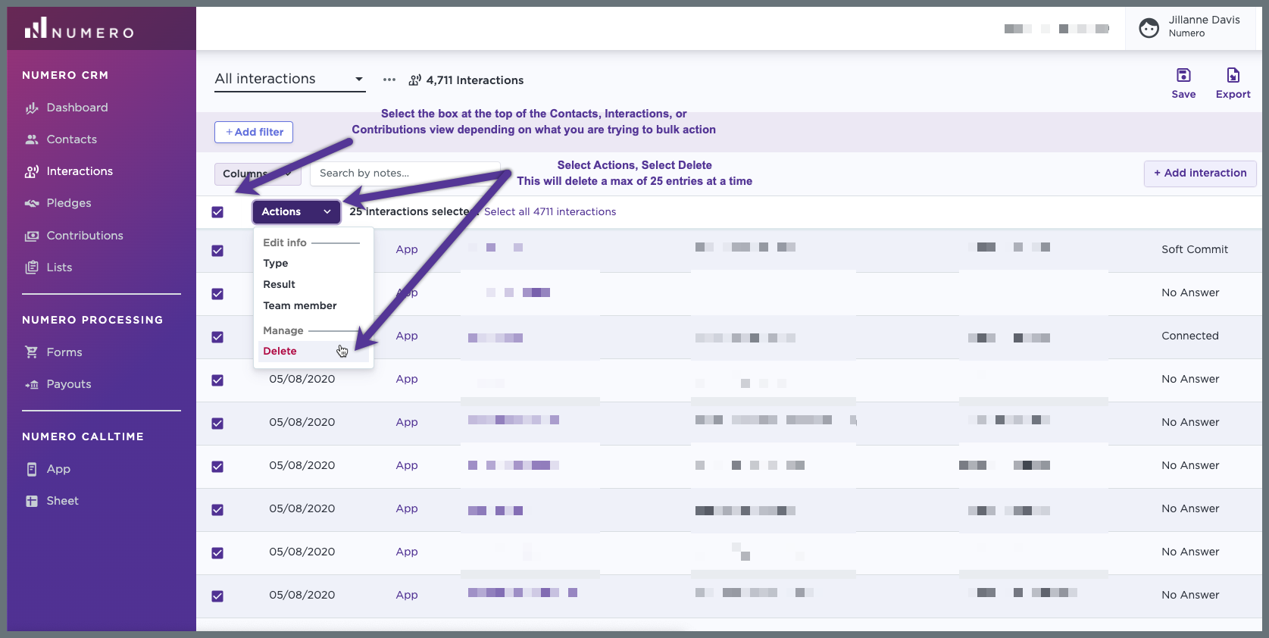Collapse the Actions dropdown
The image size is (1269, 638).
[296, 211]
